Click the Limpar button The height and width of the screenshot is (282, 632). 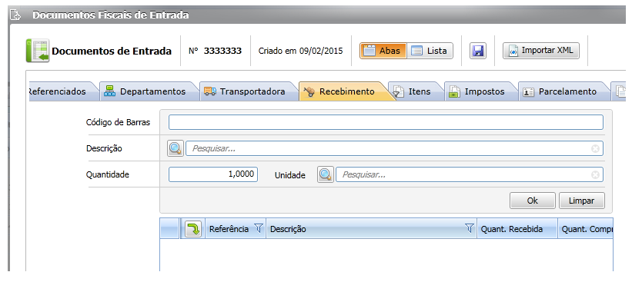(x=582, y=201)
